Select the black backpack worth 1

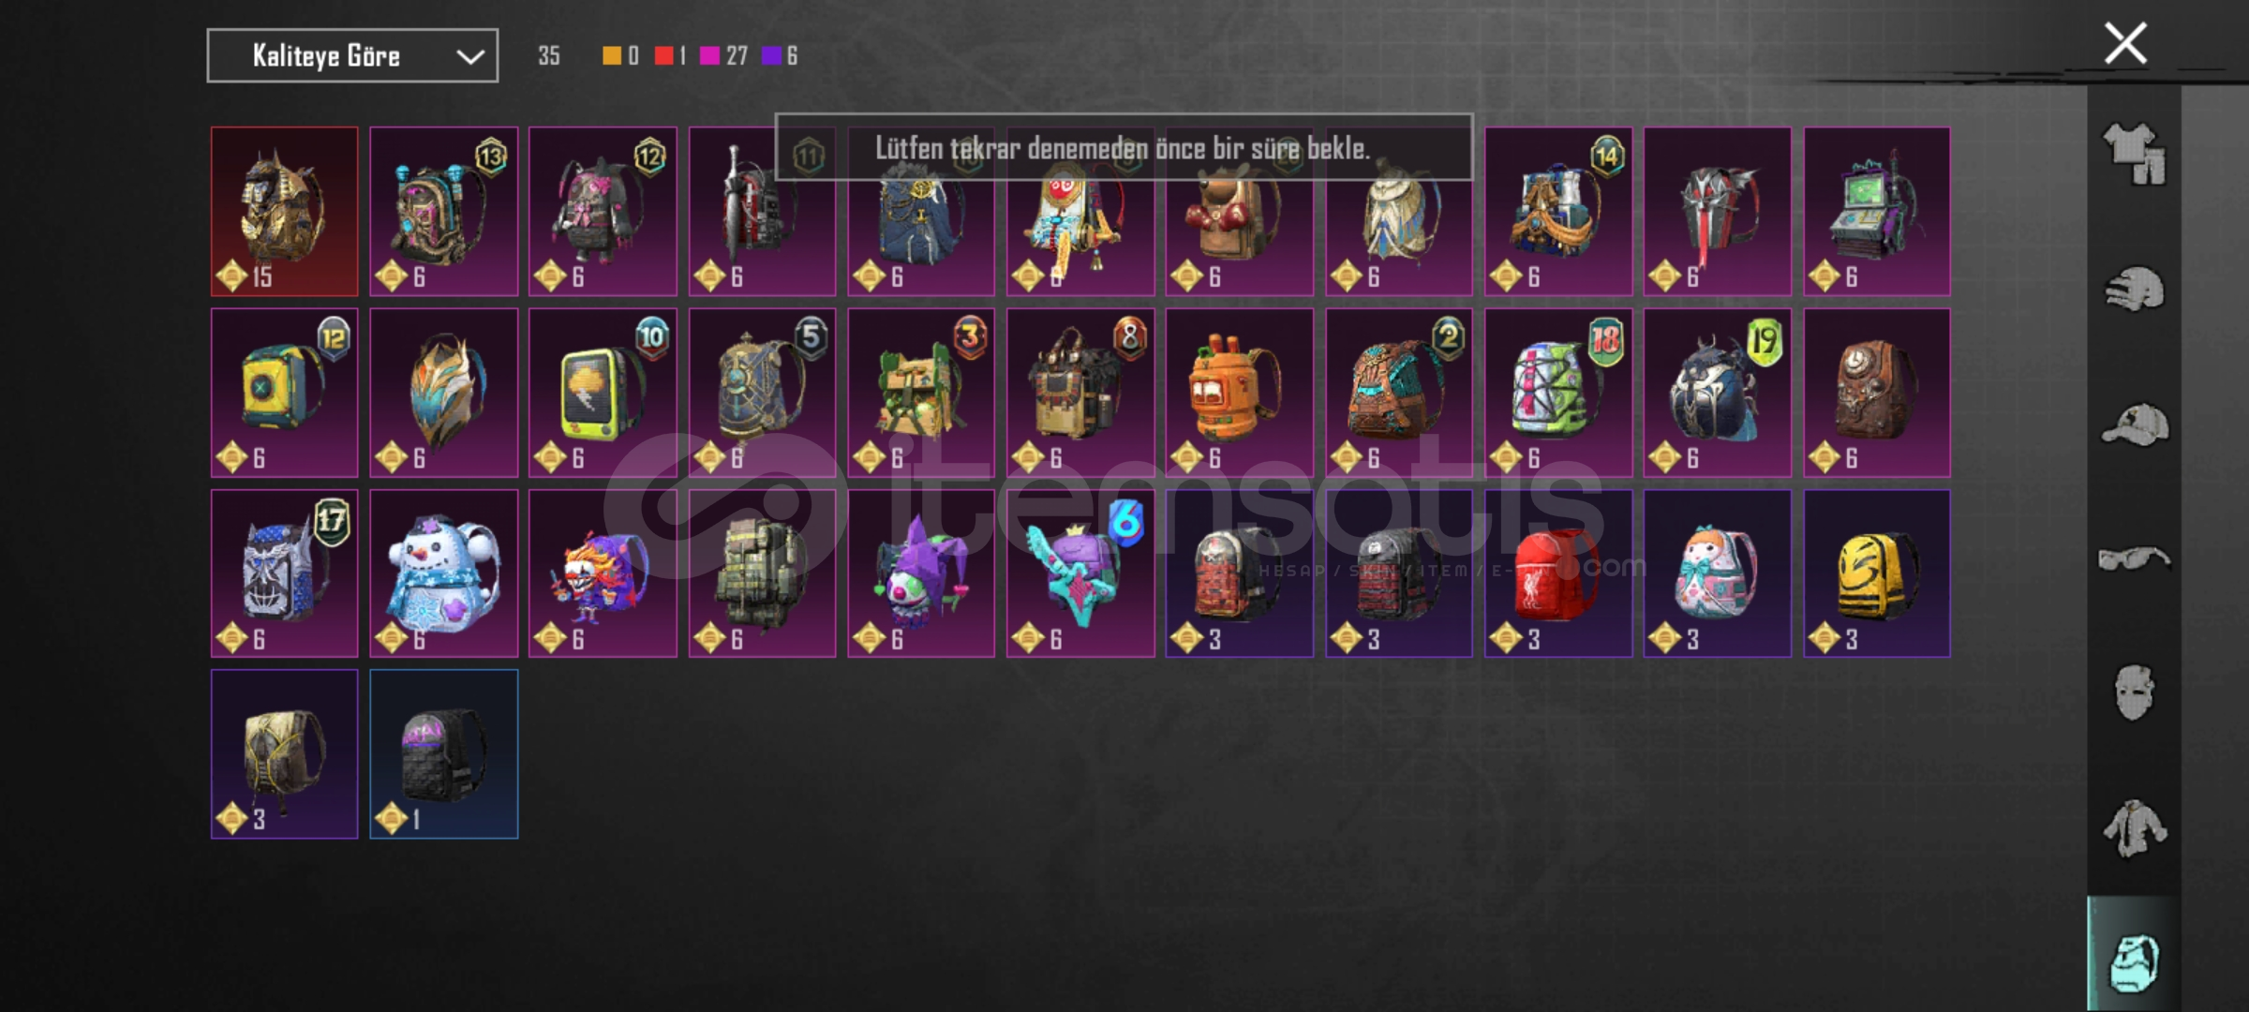point(443,754)
